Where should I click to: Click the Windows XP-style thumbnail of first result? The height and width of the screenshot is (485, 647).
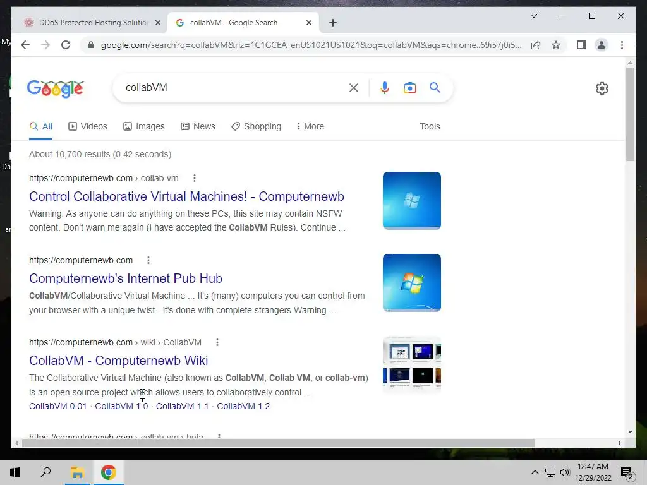412,200
